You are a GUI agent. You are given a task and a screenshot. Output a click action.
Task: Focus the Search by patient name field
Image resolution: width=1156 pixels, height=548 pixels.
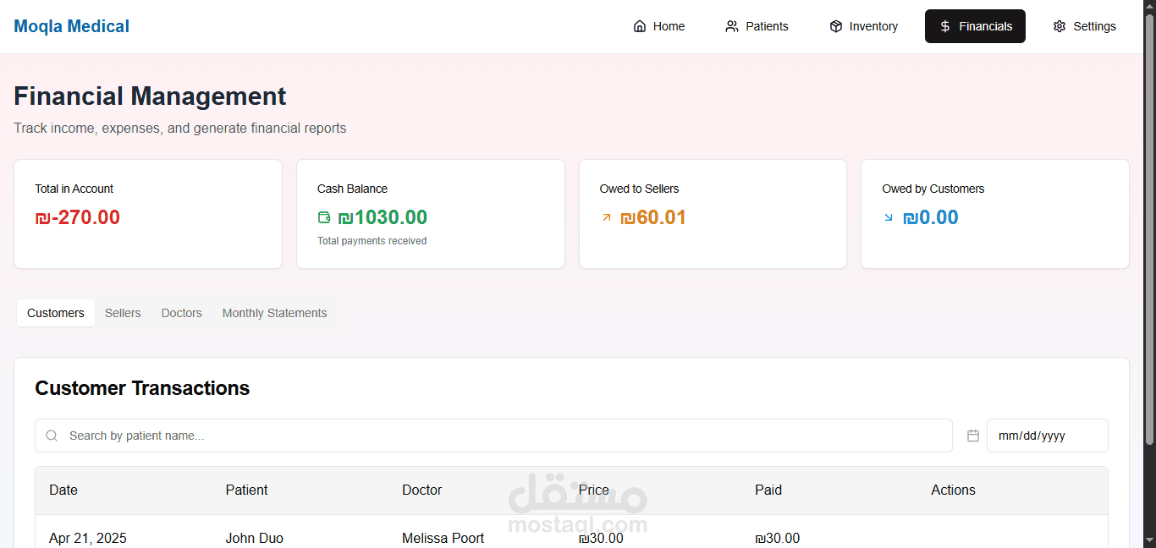(493, 436)
